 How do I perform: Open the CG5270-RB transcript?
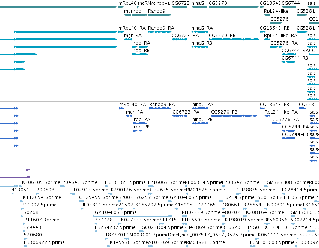tap(234, 39)
